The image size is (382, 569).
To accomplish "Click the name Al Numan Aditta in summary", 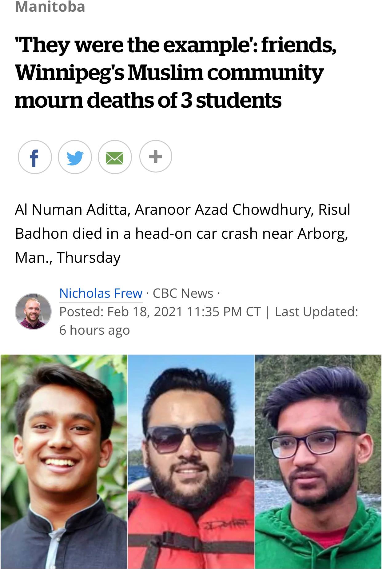I will point(71,209).
